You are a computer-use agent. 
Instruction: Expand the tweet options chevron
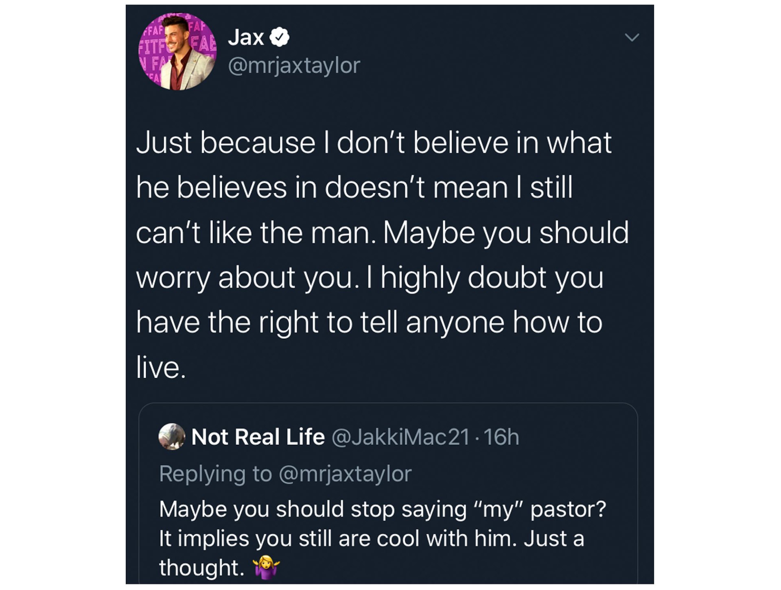click(x=632, y=37)
